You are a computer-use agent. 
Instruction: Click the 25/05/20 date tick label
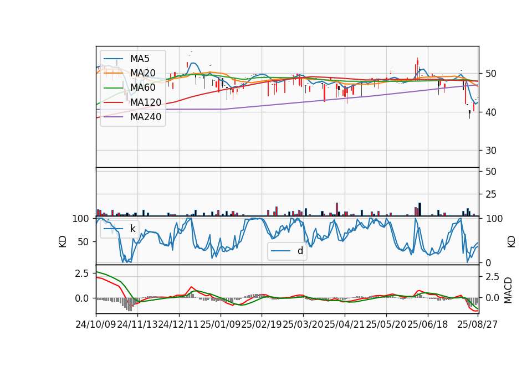pos(386,325)
